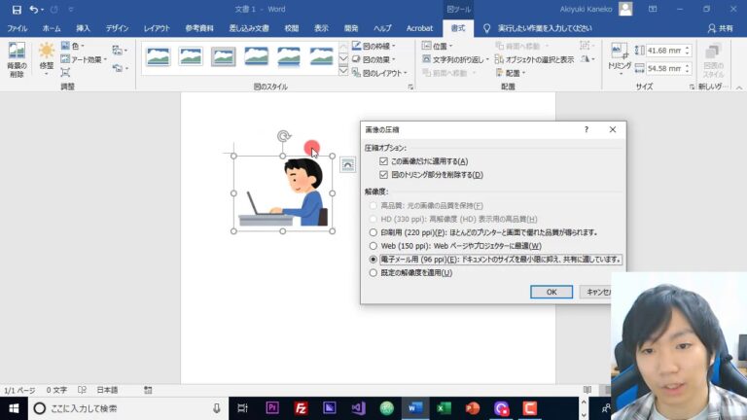Open the 図のレイアウト (Picture Layout) dropdown
The width and height of the screenshot is (747, 420).
pos(379,73)
